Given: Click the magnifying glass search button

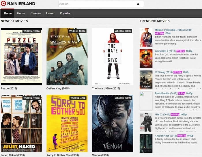Looking at the screenshot, I should [x=138, y=4].
